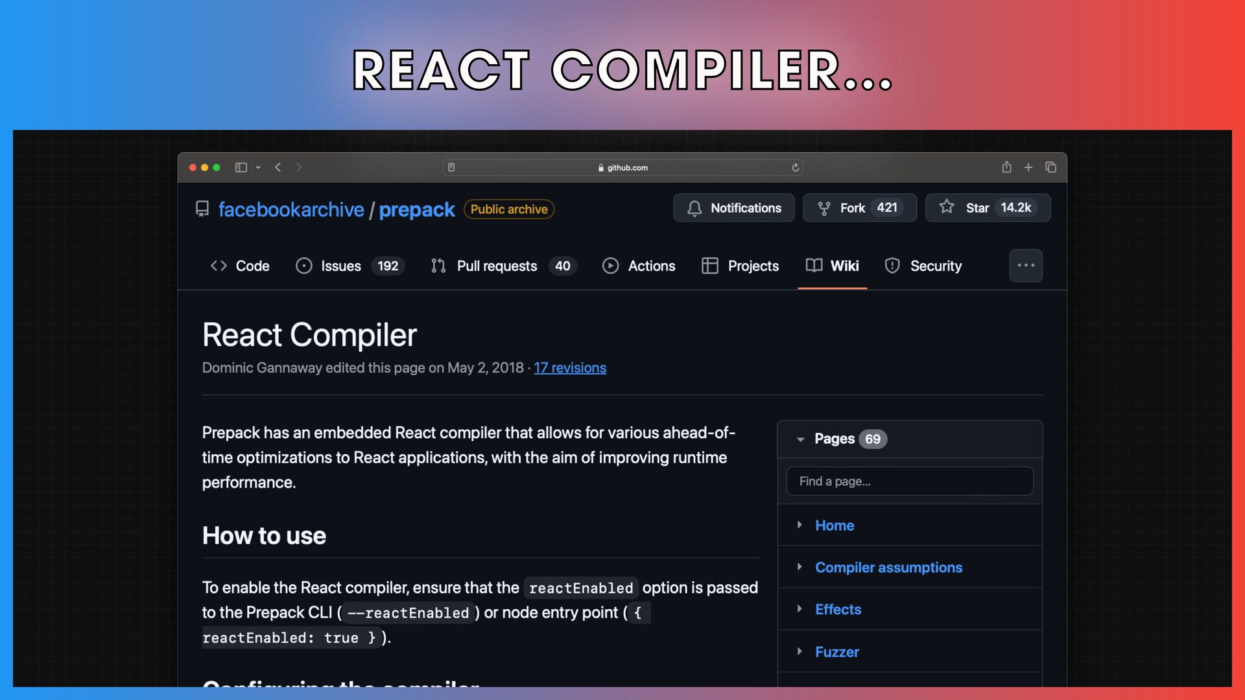Show tab overview icon
This screenshot has height=700, width=1245.
point(1050,167)
